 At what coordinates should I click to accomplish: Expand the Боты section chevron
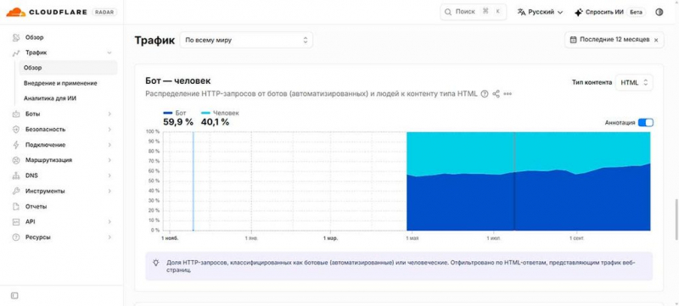tap(109, 114)
